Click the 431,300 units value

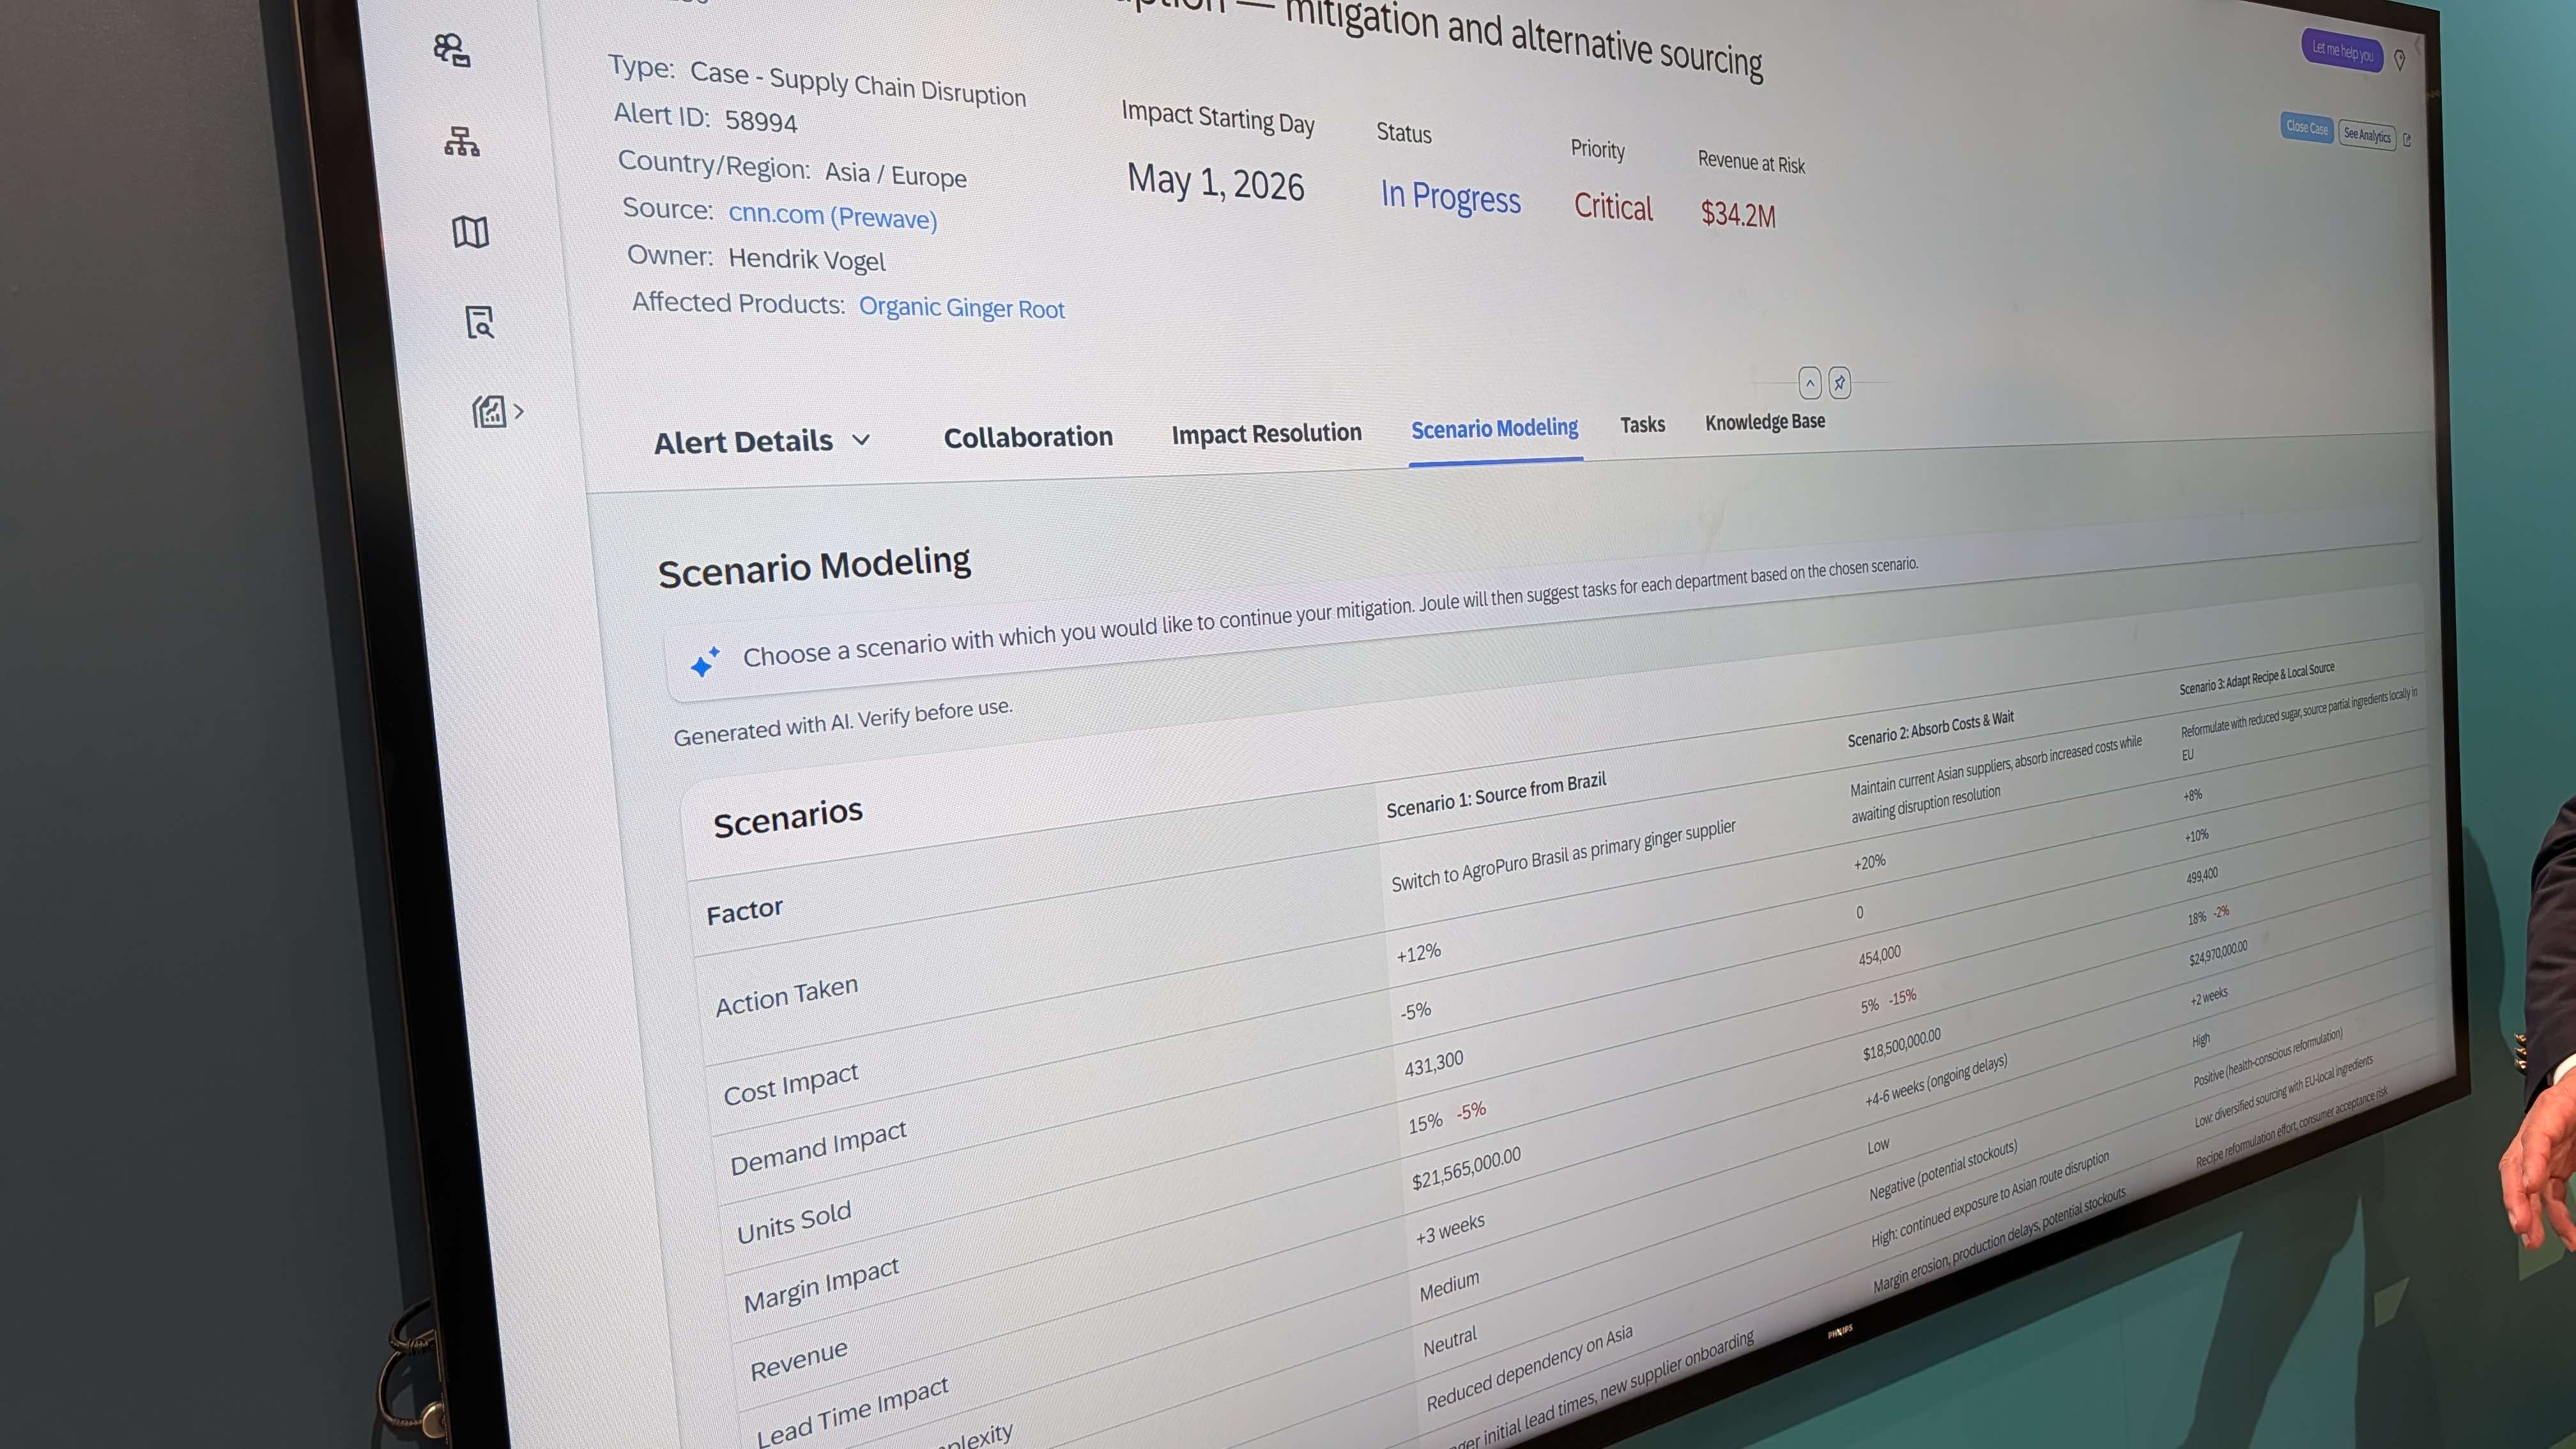[1434, 1064]
